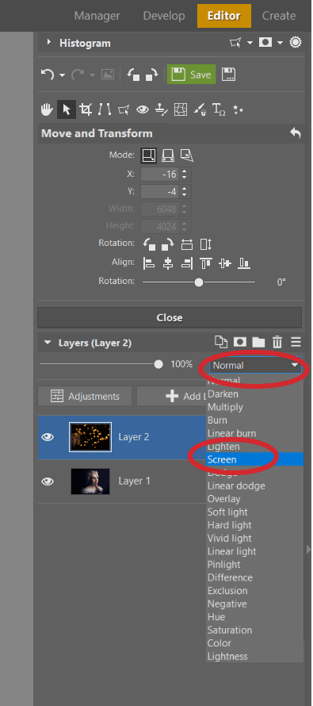313x706 pixels.
Task: Open dropdown next to Histogram selection icon
Action: click(x=250, y=43)
